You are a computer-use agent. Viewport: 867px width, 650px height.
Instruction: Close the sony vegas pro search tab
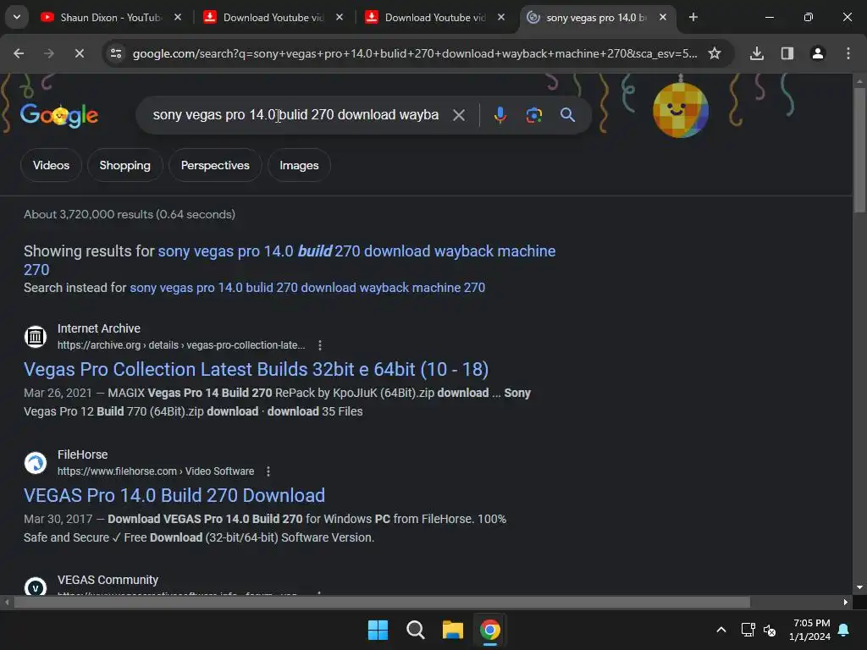coord(663,17)
